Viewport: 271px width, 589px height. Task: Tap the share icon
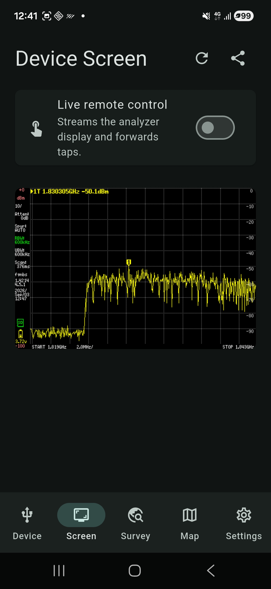click(238, 58)
